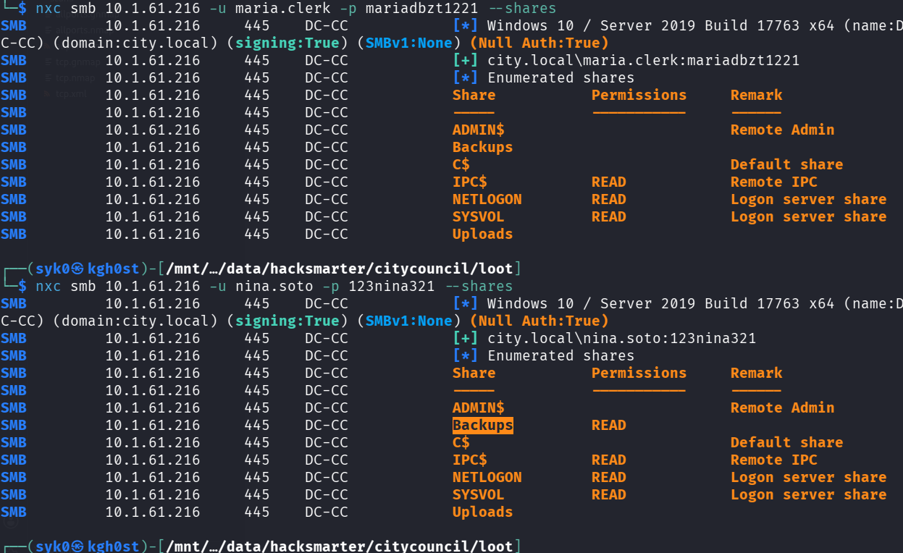Click Null Auth:True in nina.soto banner

539,321
